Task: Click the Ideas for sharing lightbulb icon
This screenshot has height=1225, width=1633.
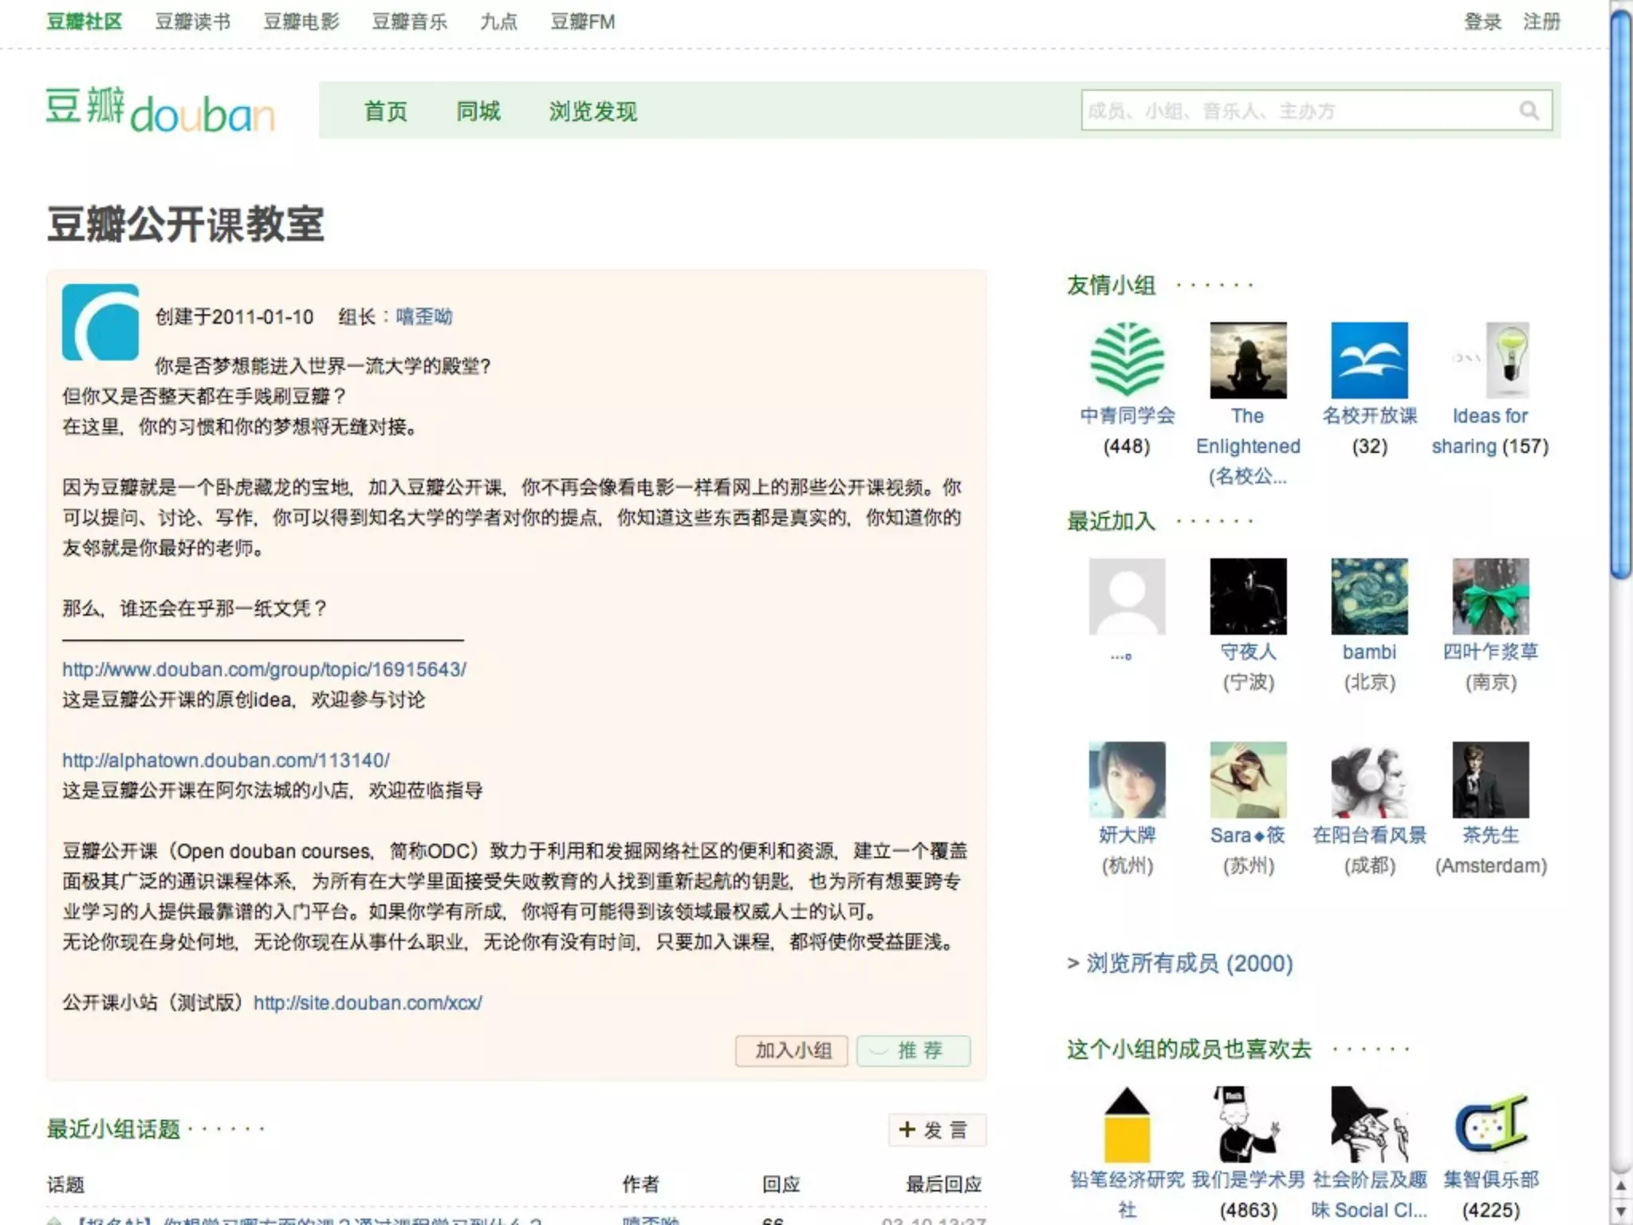Action: [1507, 360]
